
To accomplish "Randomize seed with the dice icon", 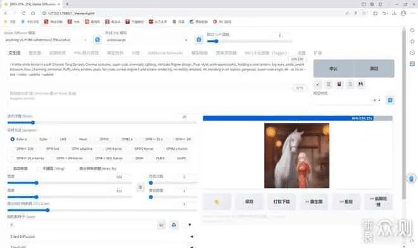I will point(161,225).
